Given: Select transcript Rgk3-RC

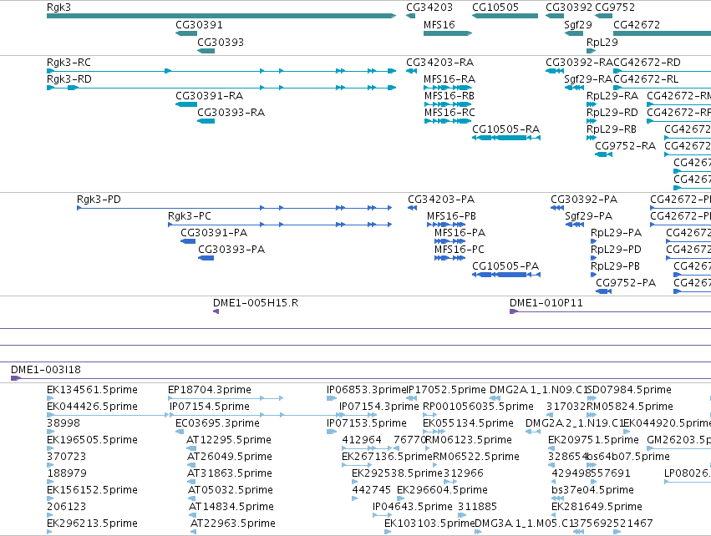Looking at the screenshot, I should pos(221,71).
